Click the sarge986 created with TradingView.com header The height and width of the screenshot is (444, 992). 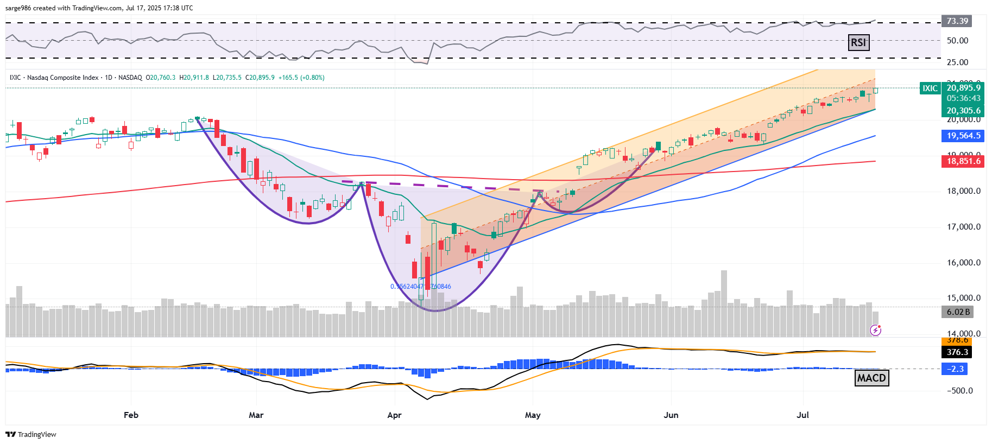99,8
